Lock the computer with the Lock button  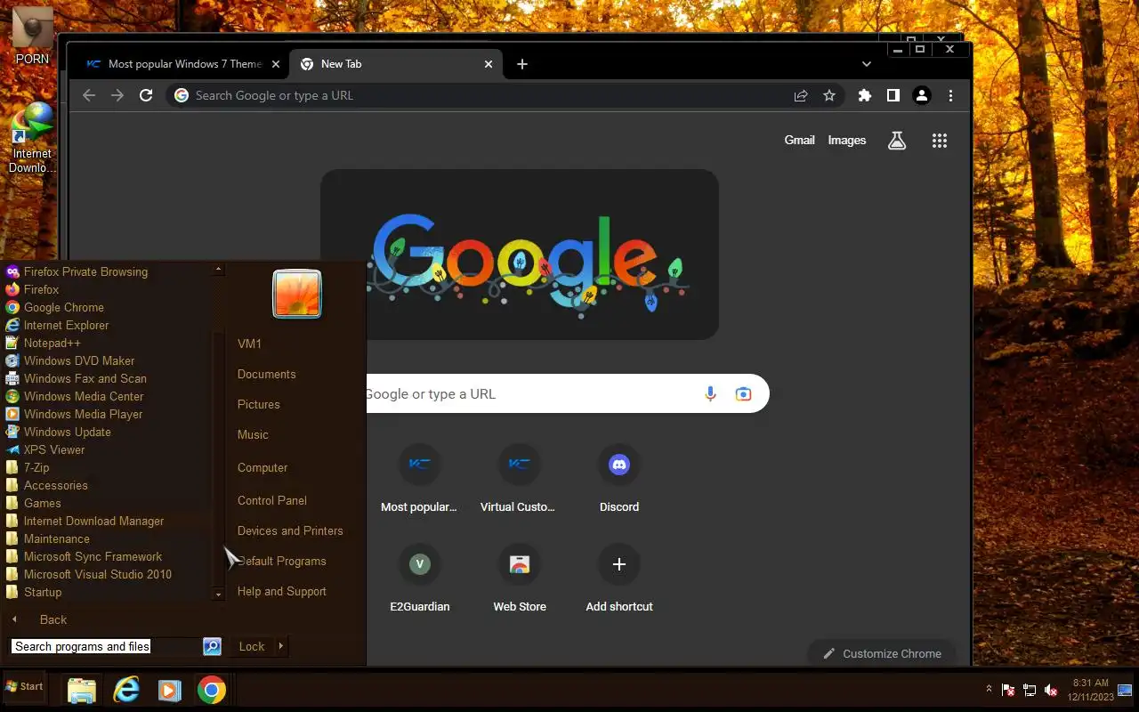(252, 646)
